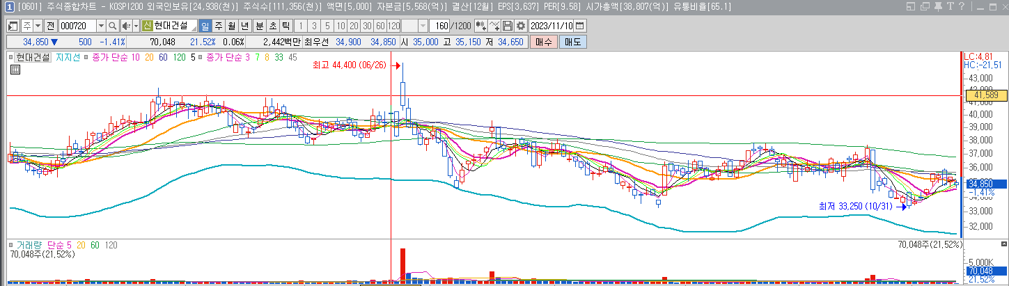Select the 틱 tick period toggle
Image resolution: width=1009 pixels, height=286 pixels.
[x=286, y=26]
